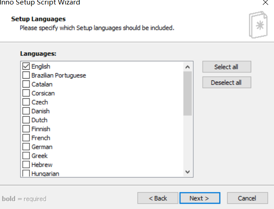Select the French row text
The image size is (274, 209).
(x=41, y=138)
